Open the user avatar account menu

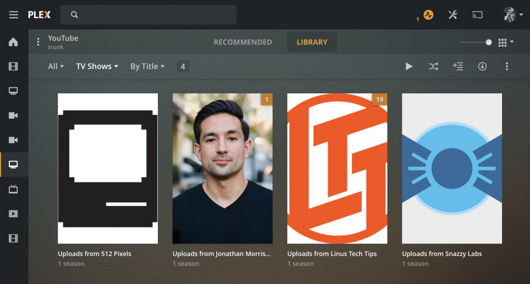tap(512, 15)
